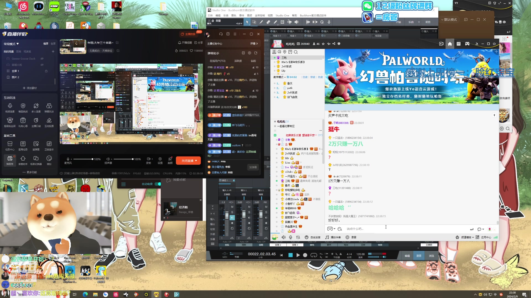Open the 音轨 menu in Studio One
531x298 pixels.
coord(234,15)
